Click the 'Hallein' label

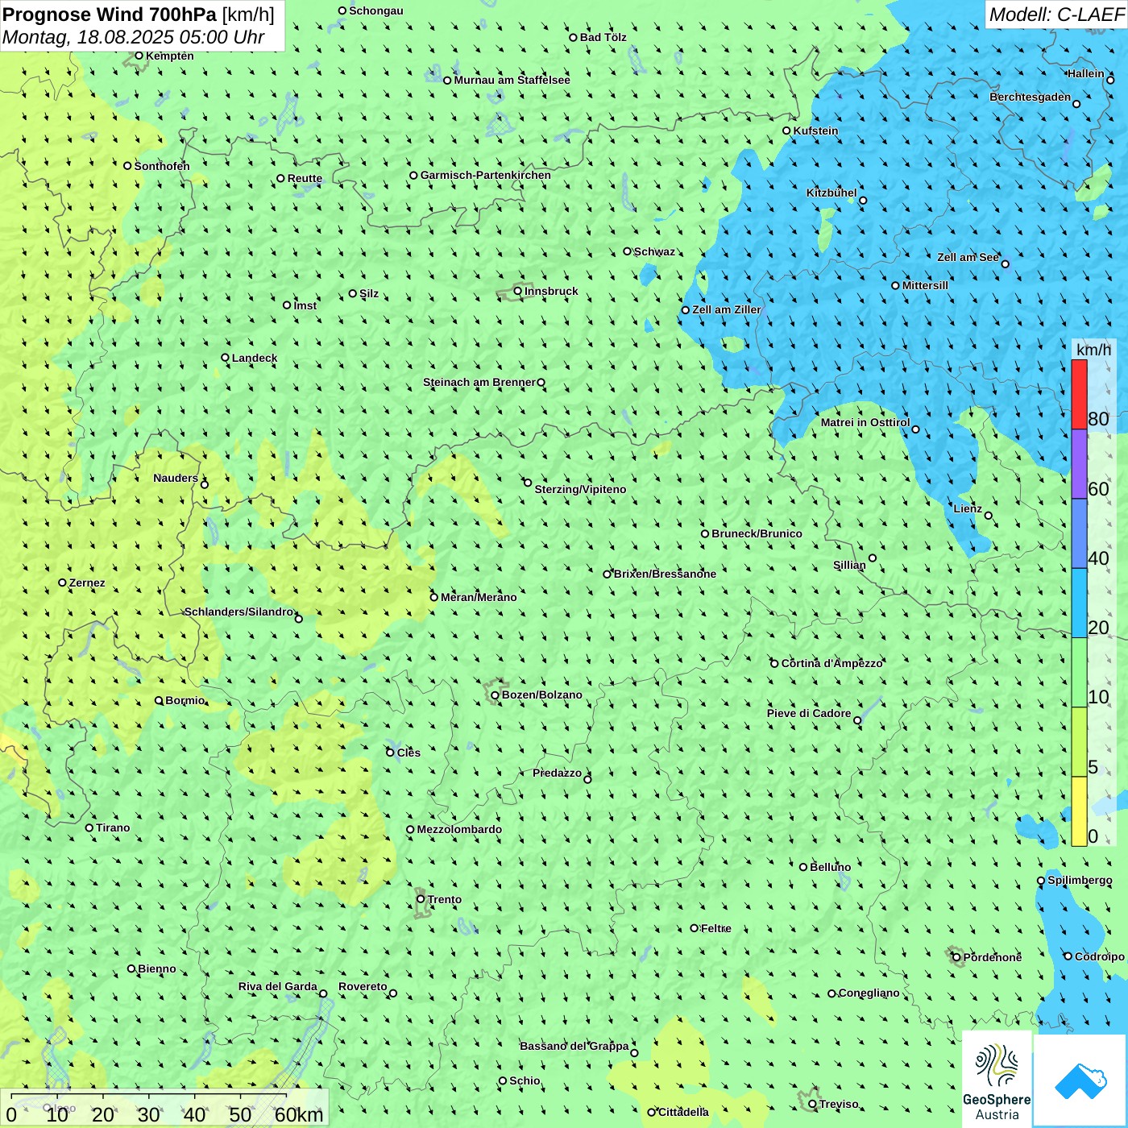[1086, 73]
